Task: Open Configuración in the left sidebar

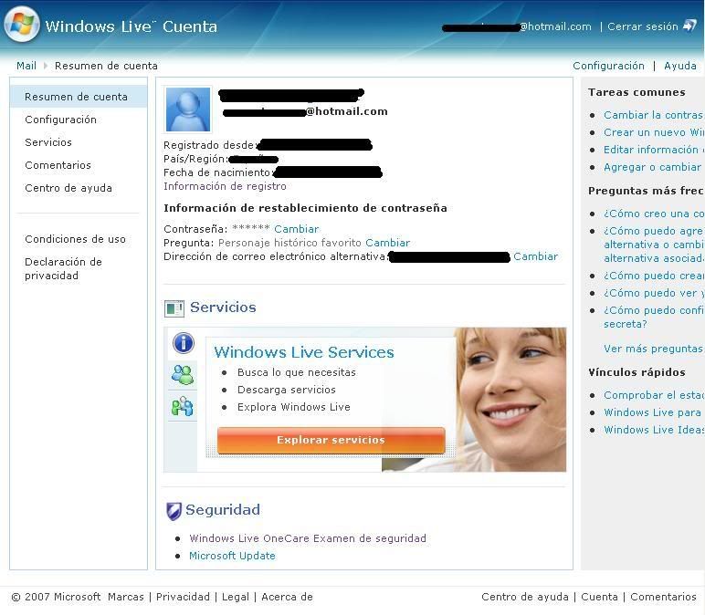Action: pyautogui.click(x=60, y=120)
